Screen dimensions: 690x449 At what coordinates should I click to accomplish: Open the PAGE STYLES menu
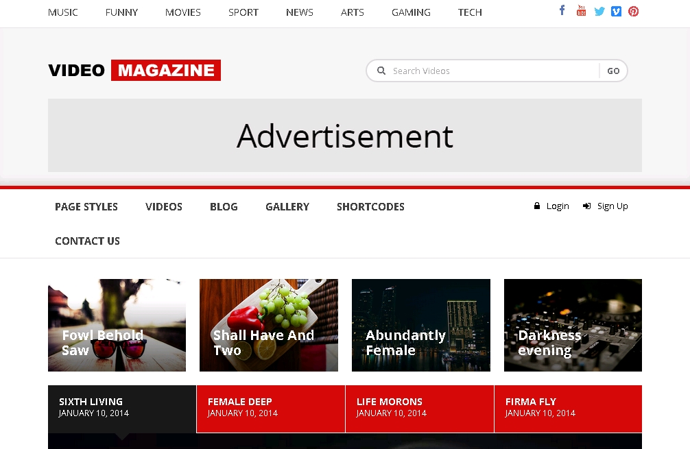tap(86, 207)
